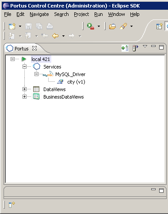Expand the DataViews tree node

pyautogui.click(x=24, y=89)
